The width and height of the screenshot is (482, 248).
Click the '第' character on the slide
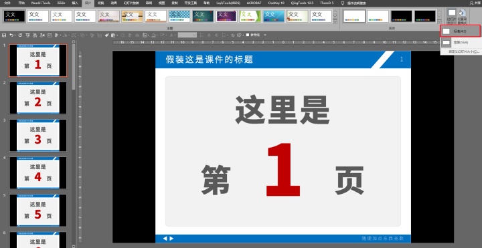click(216, 180)
